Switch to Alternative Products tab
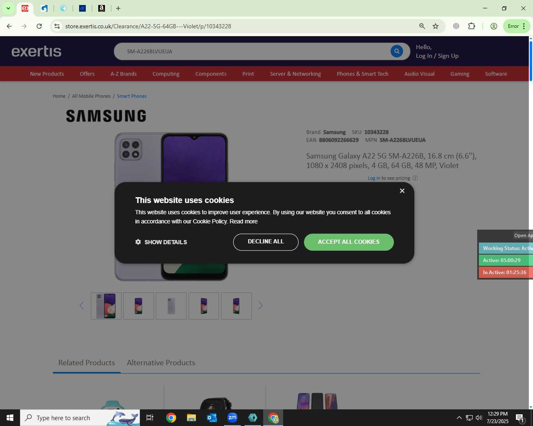533x426 pixels. pyautogui.click(x=161, y=363)
